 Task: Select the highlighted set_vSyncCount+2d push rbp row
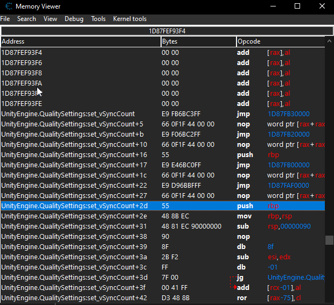pos(162,206)
